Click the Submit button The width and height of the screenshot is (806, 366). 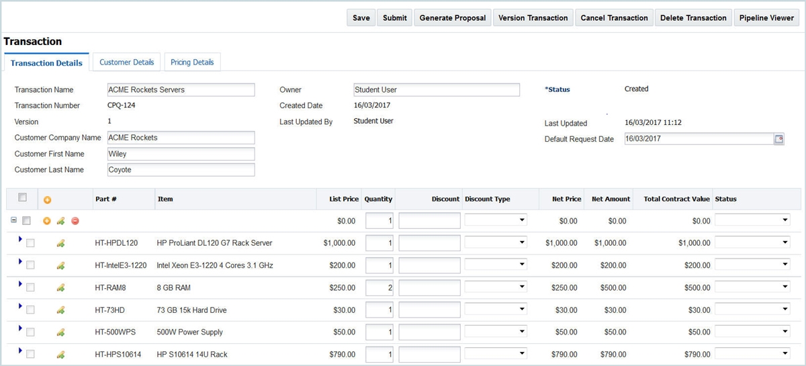coord(395,18)
